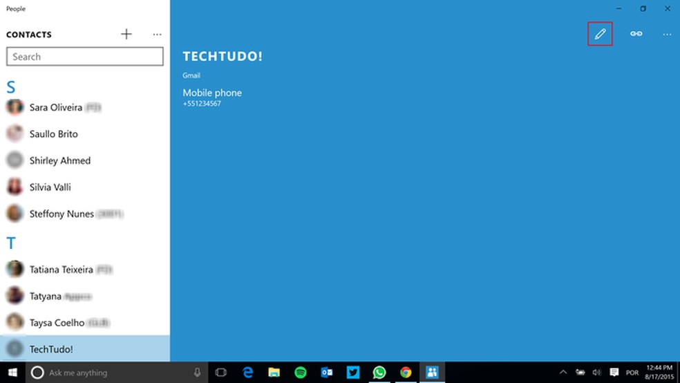Image resolution: width=680 pixels, height=383 pixels.
Task: Show hidden system tray icons
Action: click(563, 372)
